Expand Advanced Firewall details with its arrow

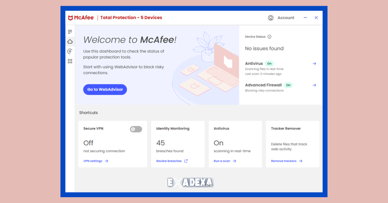pos(314,85)
